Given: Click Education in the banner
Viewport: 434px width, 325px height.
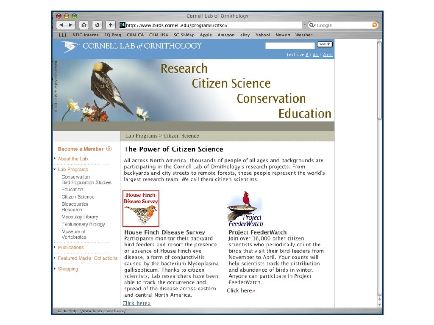Looking at the screenshot, I should 305,113.
